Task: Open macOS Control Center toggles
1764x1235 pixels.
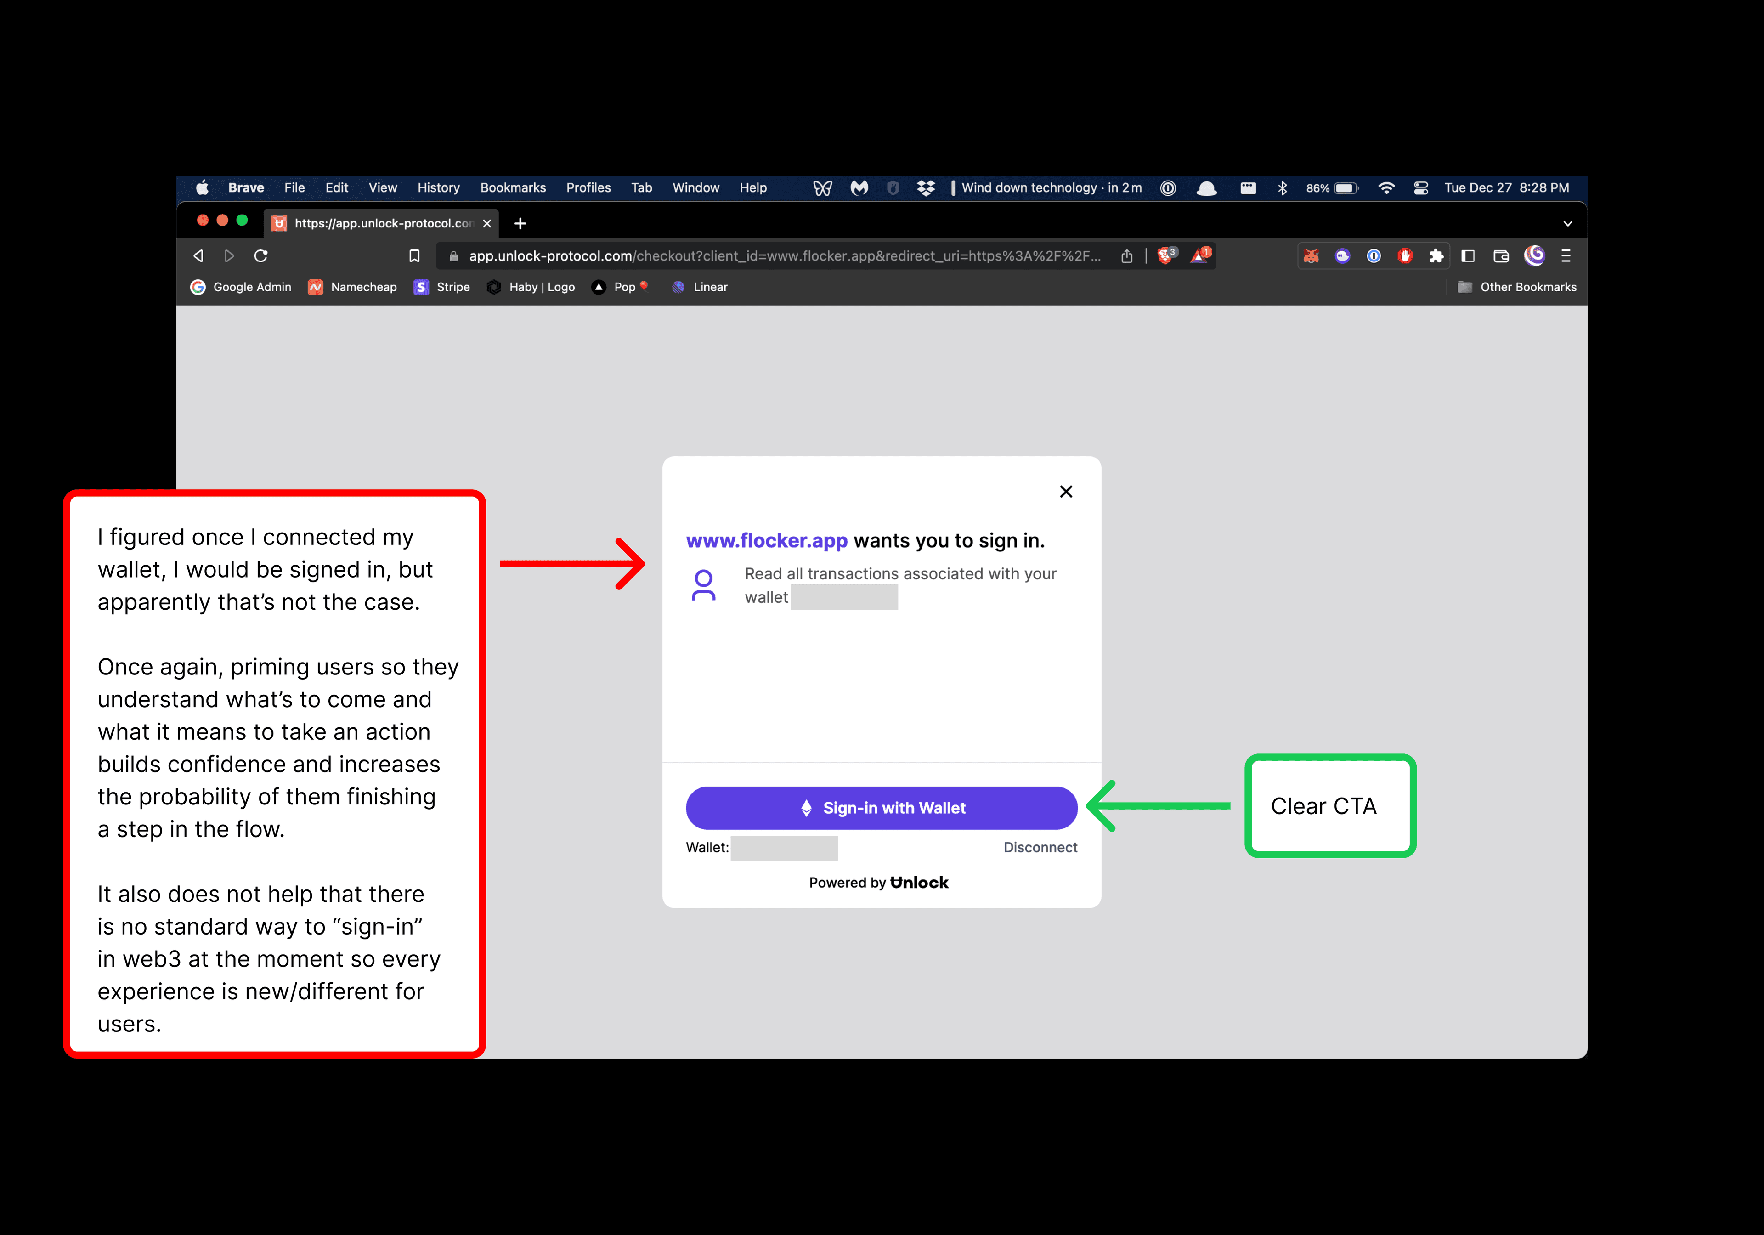Action: point(1420,187)
